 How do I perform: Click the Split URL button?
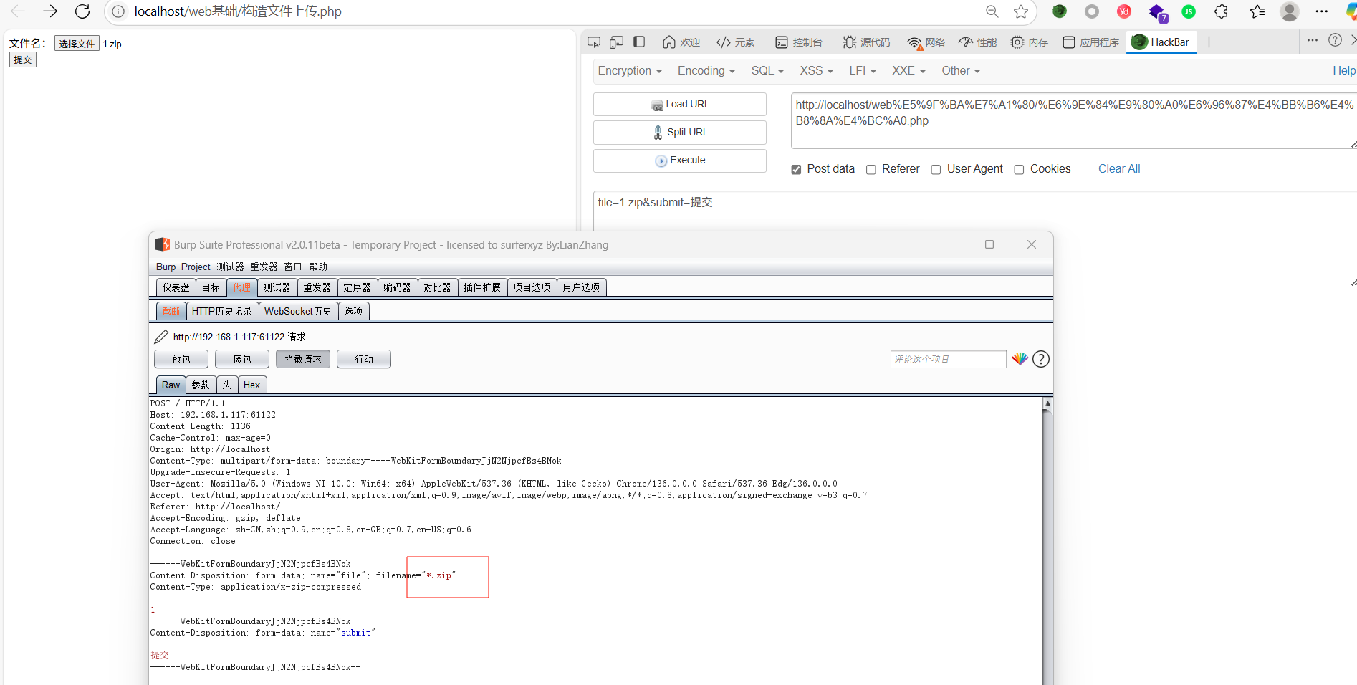680,132
